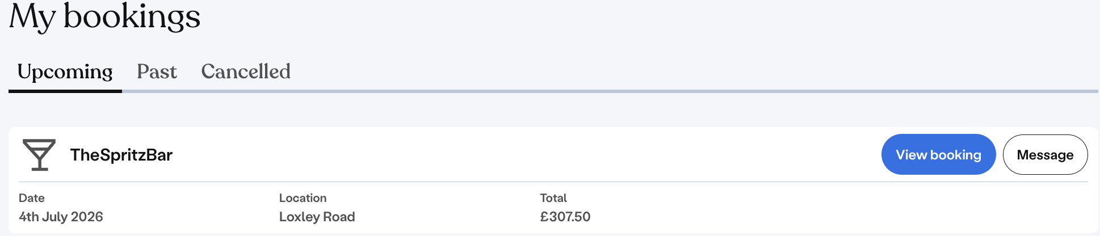
Task: Select the 4th July 2026 date text
Action: click(61, 217)
